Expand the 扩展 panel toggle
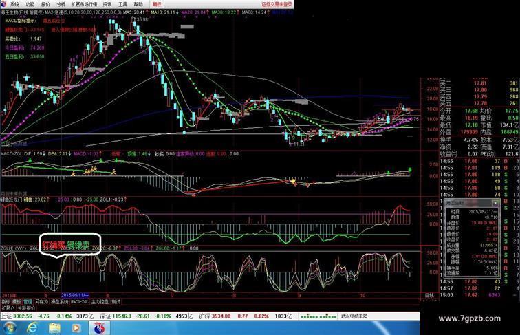This screenshot has width=520, height=335. pyautogui.click(x=8, y=308)
